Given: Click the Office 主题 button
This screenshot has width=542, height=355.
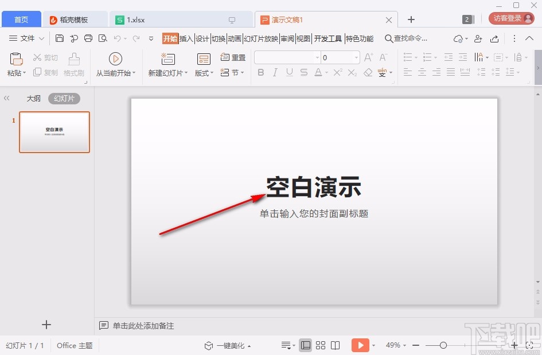Looking at the screenshot, I should tap(74, 345).
